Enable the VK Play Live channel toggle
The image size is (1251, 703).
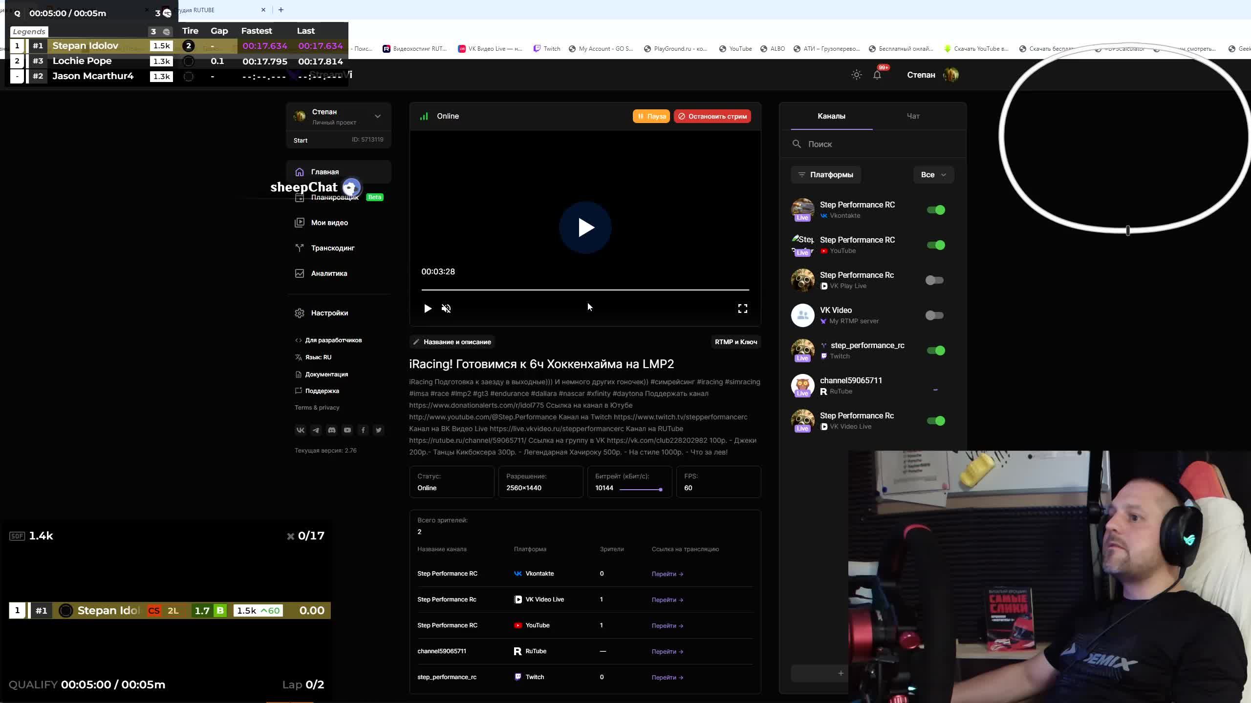[934, 280]
